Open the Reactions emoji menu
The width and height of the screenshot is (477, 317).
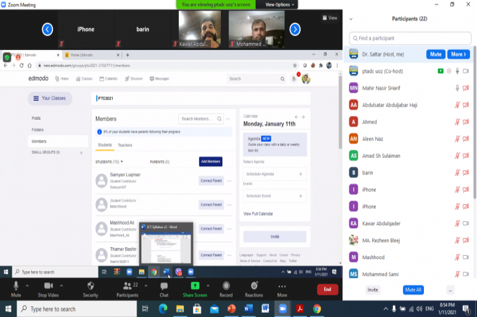tap(254, 287)
